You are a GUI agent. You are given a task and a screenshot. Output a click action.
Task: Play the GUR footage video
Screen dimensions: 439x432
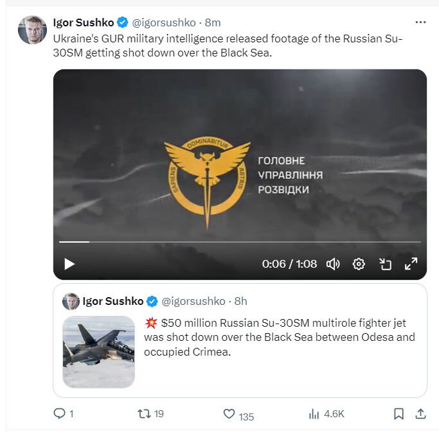(x=69, y=264)
